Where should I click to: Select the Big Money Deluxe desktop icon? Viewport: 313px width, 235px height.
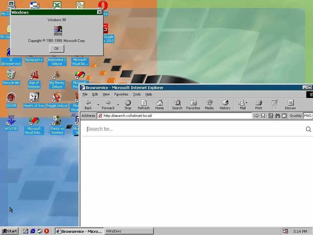57,79
